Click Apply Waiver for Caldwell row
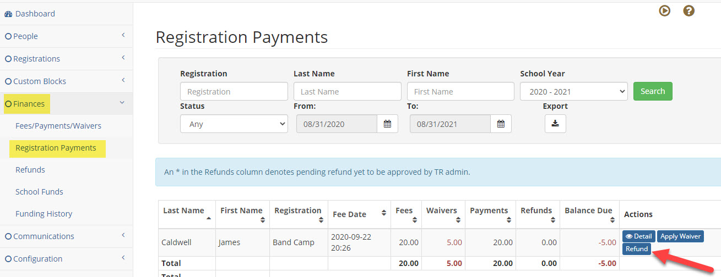This screenshot has height=277, width=721. point(680,236)
